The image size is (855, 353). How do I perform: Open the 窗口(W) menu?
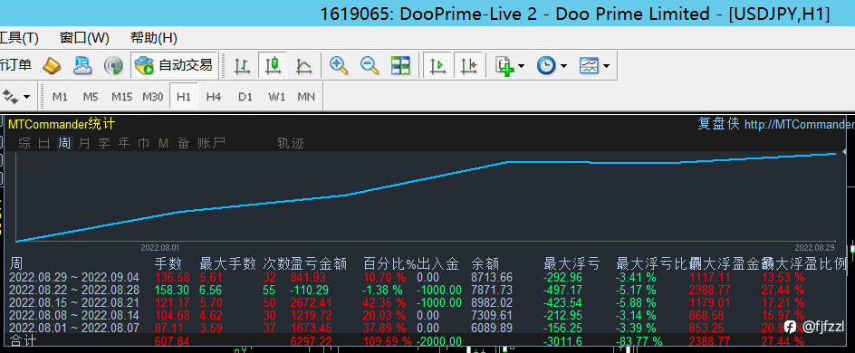click(x=84, y=38)
